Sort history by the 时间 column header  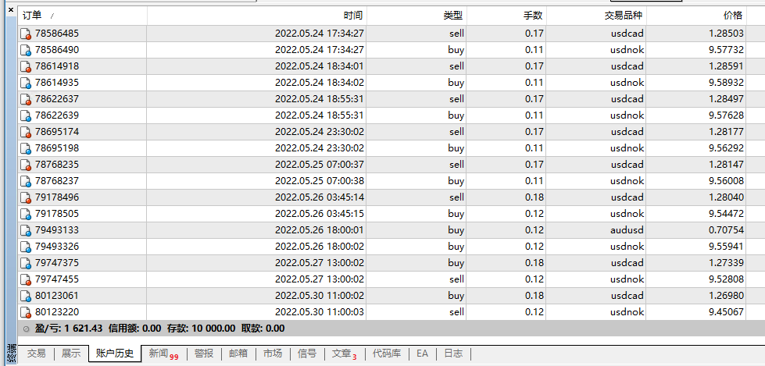(x=352, y=16)
